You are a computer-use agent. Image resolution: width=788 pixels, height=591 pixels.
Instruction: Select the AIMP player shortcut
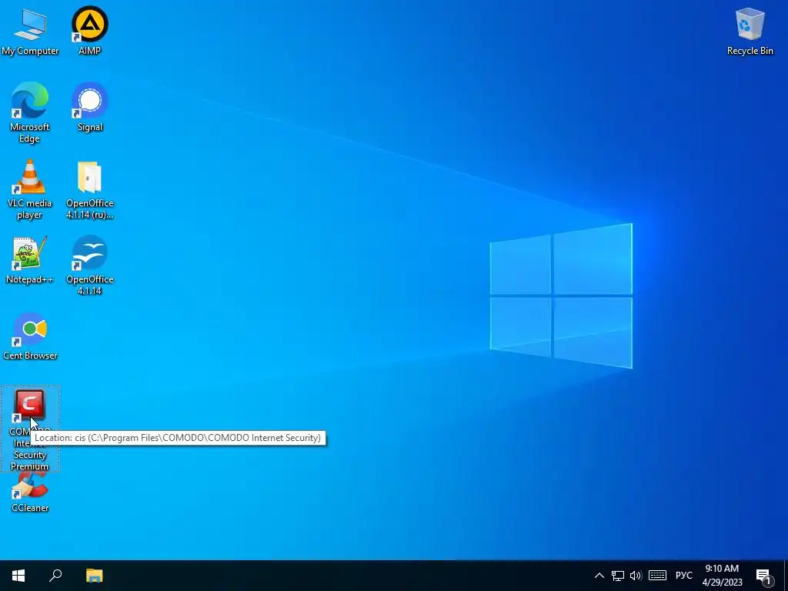click(x=89, y=30)
